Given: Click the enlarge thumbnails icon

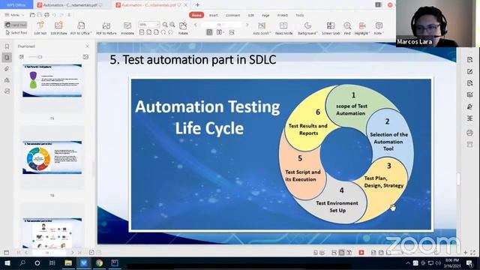Looking at the screenshot, I should tap(85, 57).
